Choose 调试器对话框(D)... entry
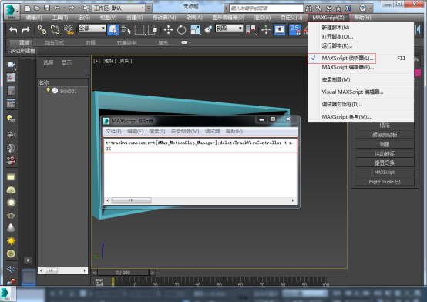Image resolution: width=427 pixels, height=302 pixels. [x=342, y=104]
